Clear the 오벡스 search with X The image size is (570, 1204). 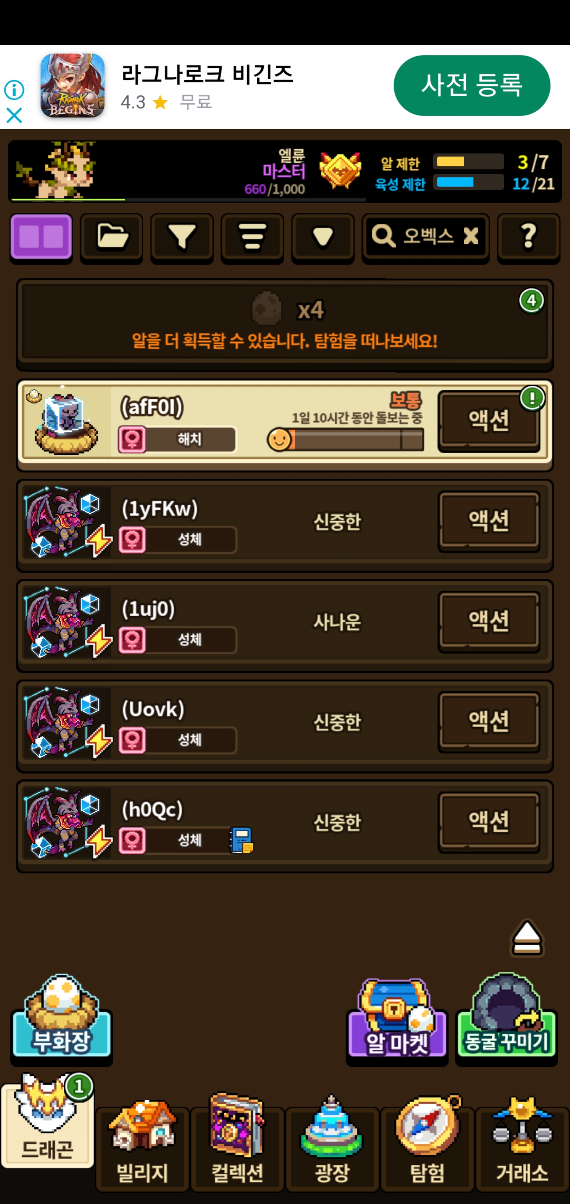471,236
